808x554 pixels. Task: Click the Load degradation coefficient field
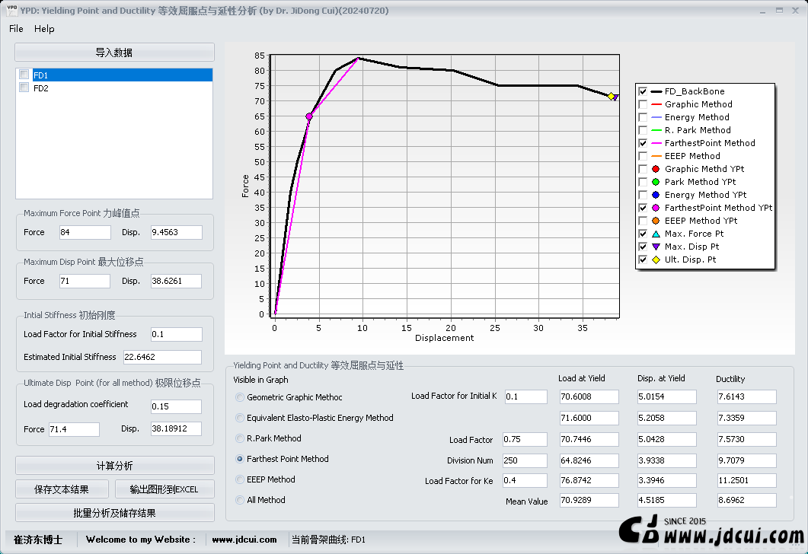pos(176,406)
